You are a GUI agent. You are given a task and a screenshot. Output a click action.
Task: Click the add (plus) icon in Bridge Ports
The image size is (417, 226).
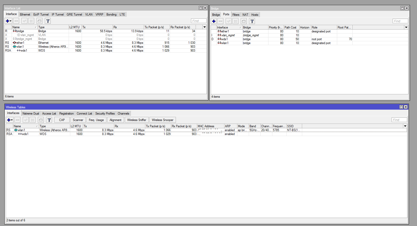click(214, 21)
